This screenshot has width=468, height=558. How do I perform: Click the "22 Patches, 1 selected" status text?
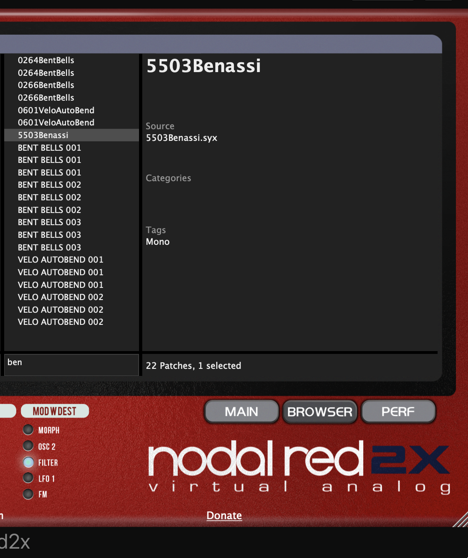point(194,366)
